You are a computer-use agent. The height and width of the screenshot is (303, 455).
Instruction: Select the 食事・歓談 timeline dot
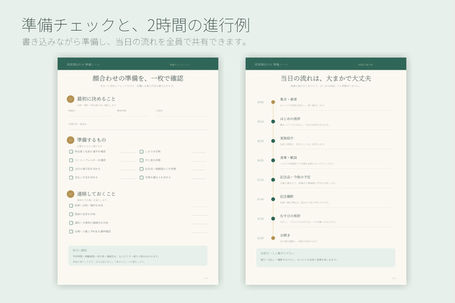tap(273, 160)
